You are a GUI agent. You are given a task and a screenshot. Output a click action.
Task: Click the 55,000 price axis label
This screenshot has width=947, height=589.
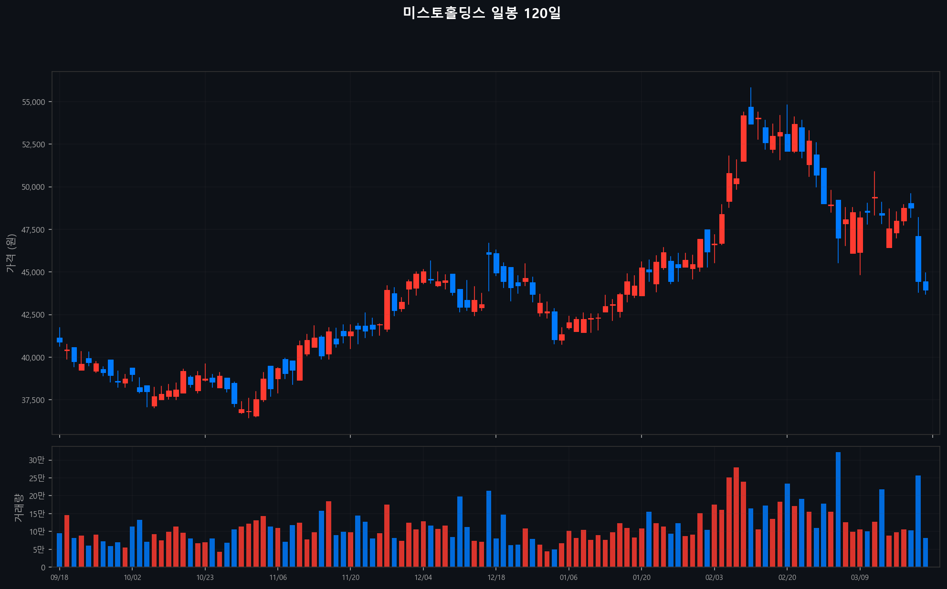tap(33, 102)
